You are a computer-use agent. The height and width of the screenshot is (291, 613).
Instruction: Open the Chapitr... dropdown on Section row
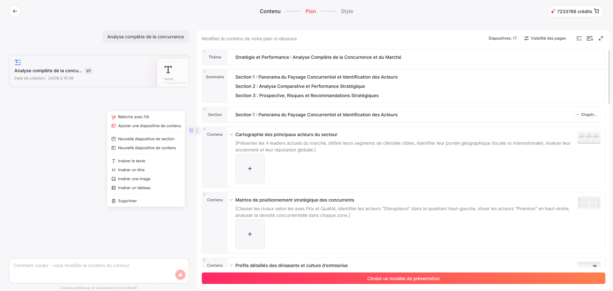pyautogui.click(x=587, y=115)
